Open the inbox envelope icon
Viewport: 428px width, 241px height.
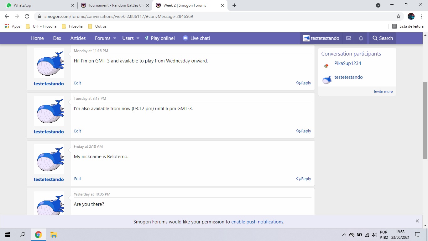tap(348, 38)
